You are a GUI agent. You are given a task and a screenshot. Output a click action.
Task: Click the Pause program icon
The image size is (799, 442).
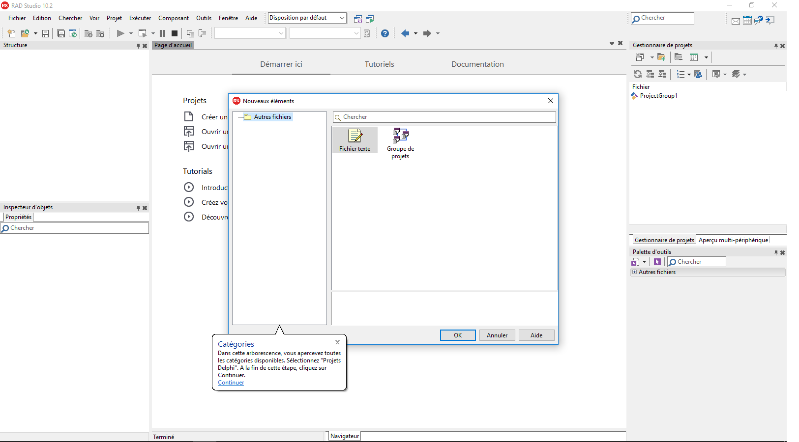pyautogui.click(x=162, y=33)
